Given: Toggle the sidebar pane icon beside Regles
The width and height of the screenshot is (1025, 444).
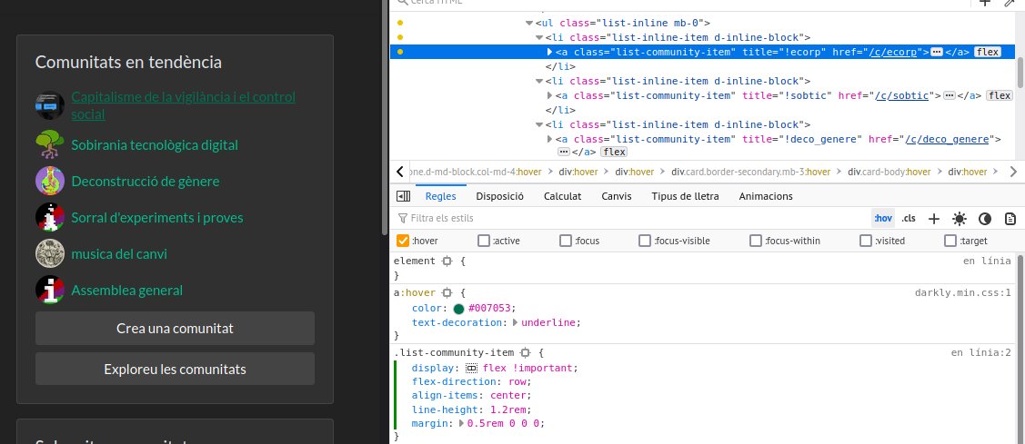Looking at the screenshot, I should click(x=403, y=196).
